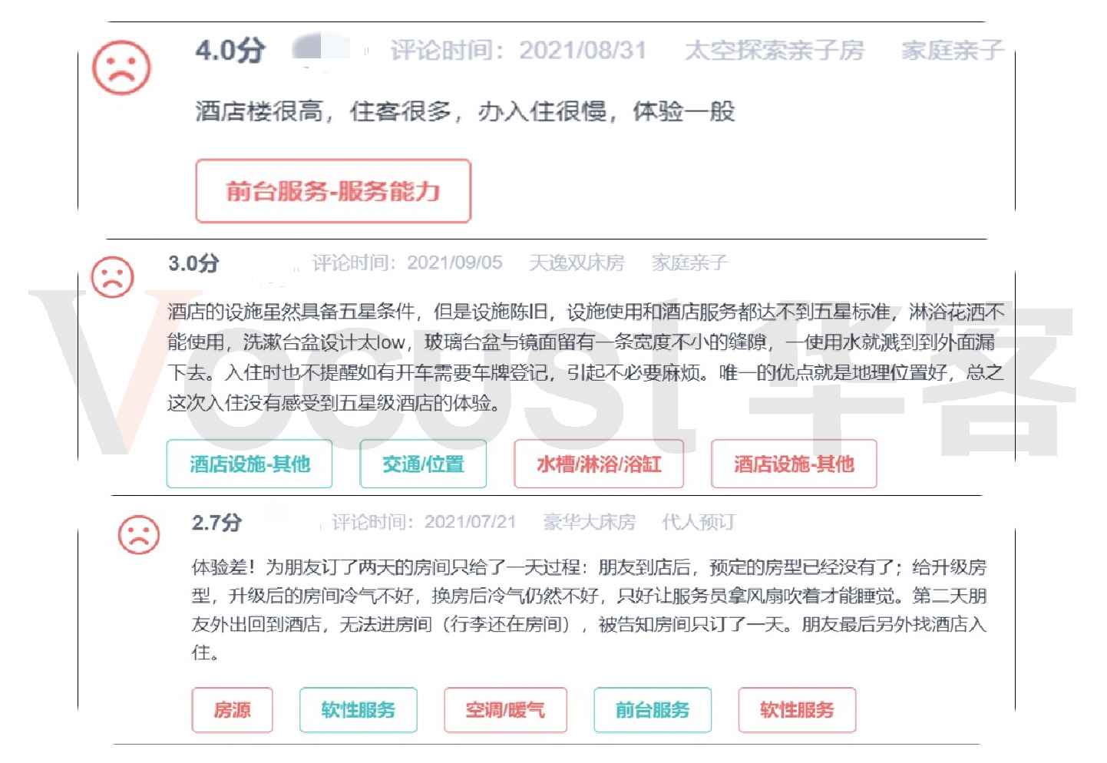
Task: Select the 交通/位置 tag
Action: [423, 464]
